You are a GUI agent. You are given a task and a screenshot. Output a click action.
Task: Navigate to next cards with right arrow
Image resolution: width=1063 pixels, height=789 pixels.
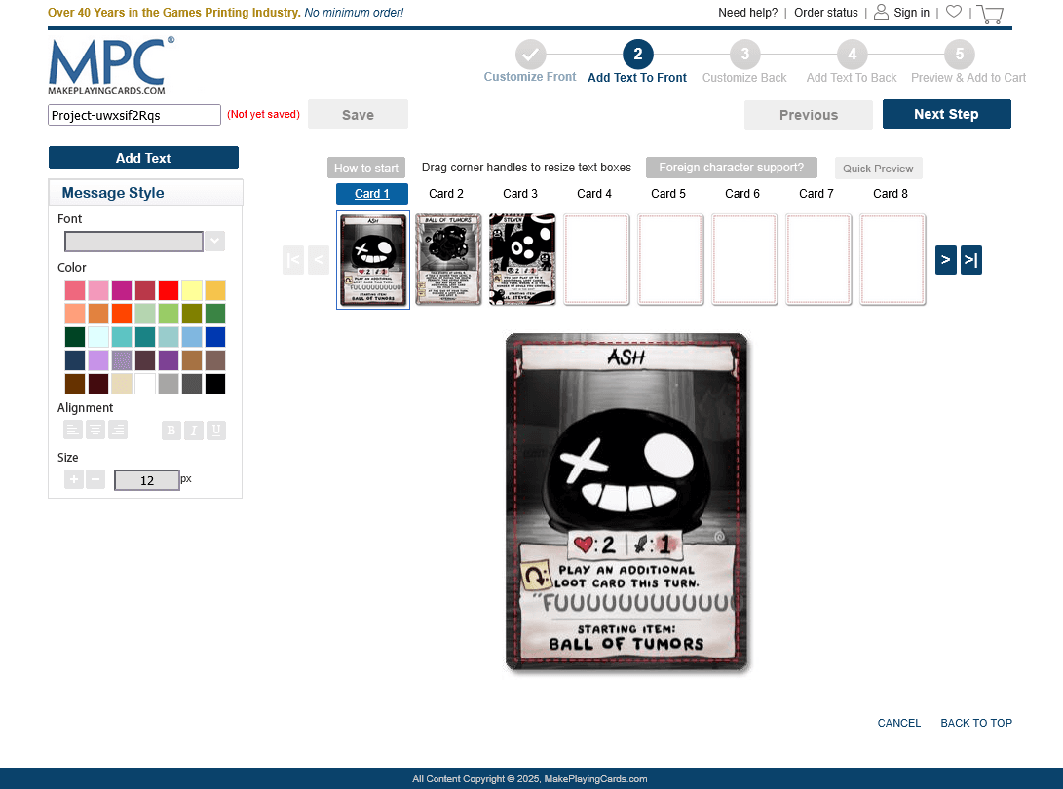click(x=944, y=260)
